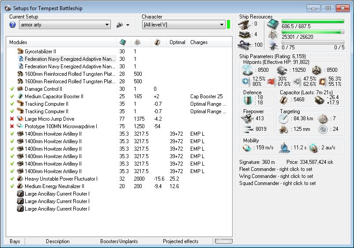Switch to the Projected effects tab
The height and width of the screenshot is (248, 354).
pyautogui.click(x=181, y=241)
